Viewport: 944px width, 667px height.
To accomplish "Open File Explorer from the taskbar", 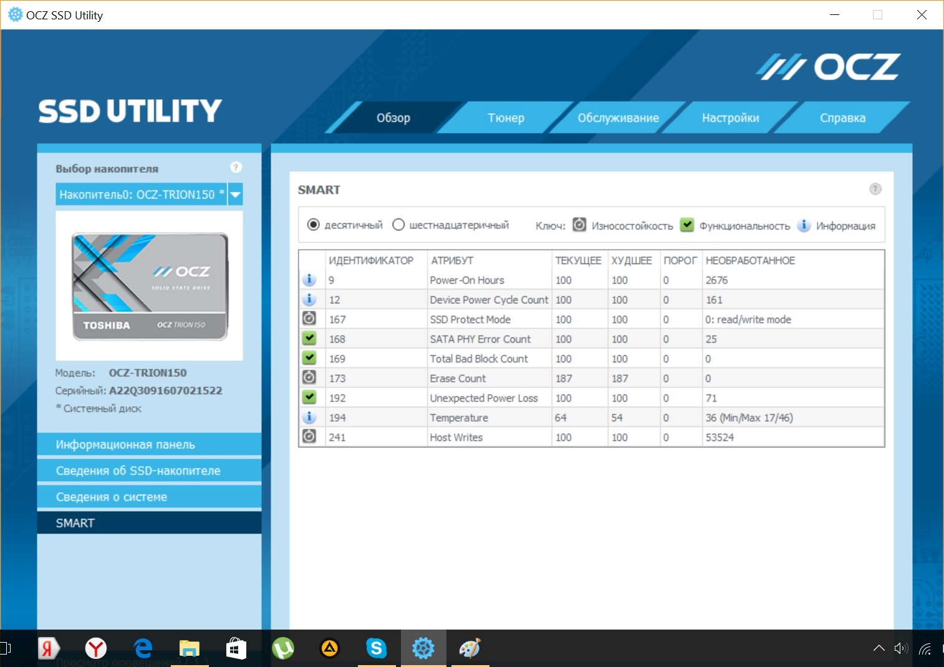I will (190, 648).
